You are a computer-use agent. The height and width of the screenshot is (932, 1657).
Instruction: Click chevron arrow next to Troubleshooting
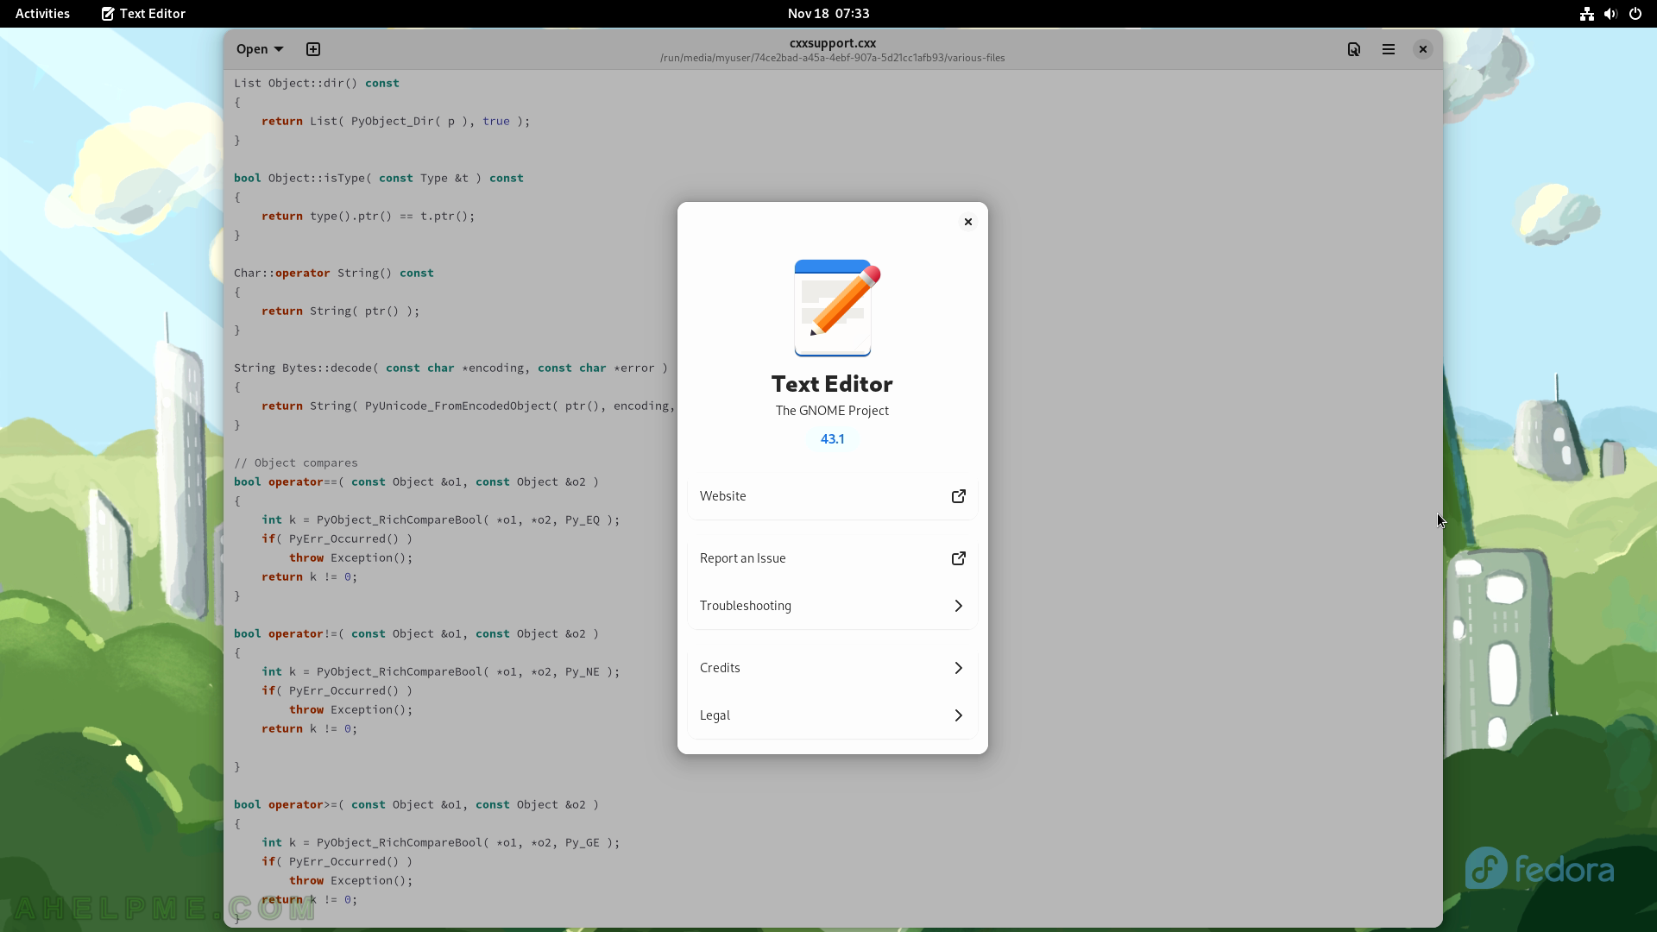(958, 606)
